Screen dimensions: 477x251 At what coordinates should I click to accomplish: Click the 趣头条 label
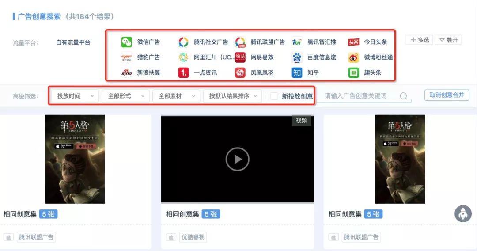pyautogui.click(x=373, y=73)
